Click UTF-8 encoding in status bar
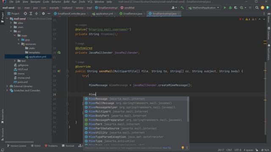Screen dimensions: 271x152 point(238,150)
